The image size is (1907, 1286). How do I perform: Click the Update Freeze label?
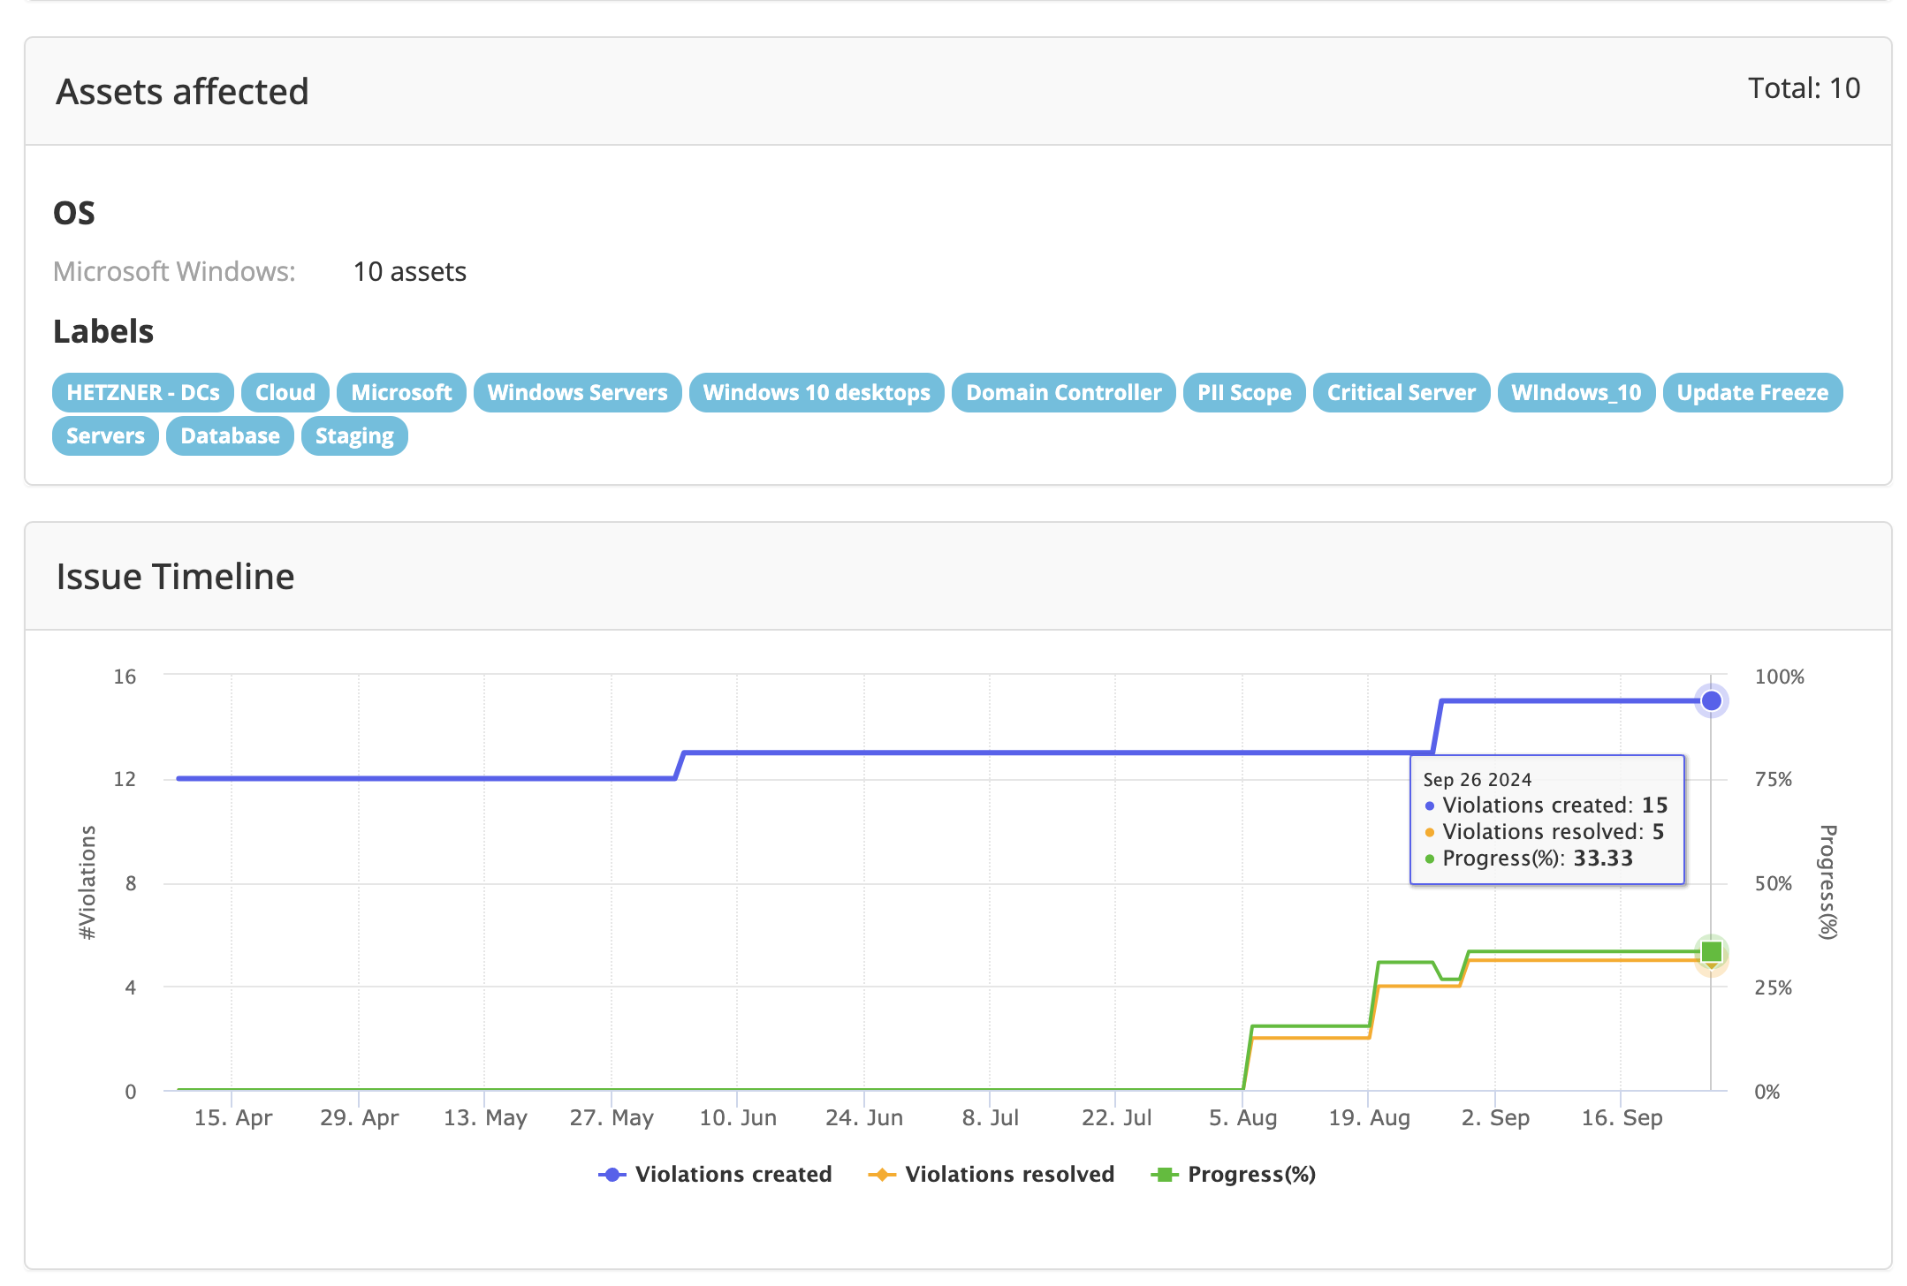click(1751, 392)
